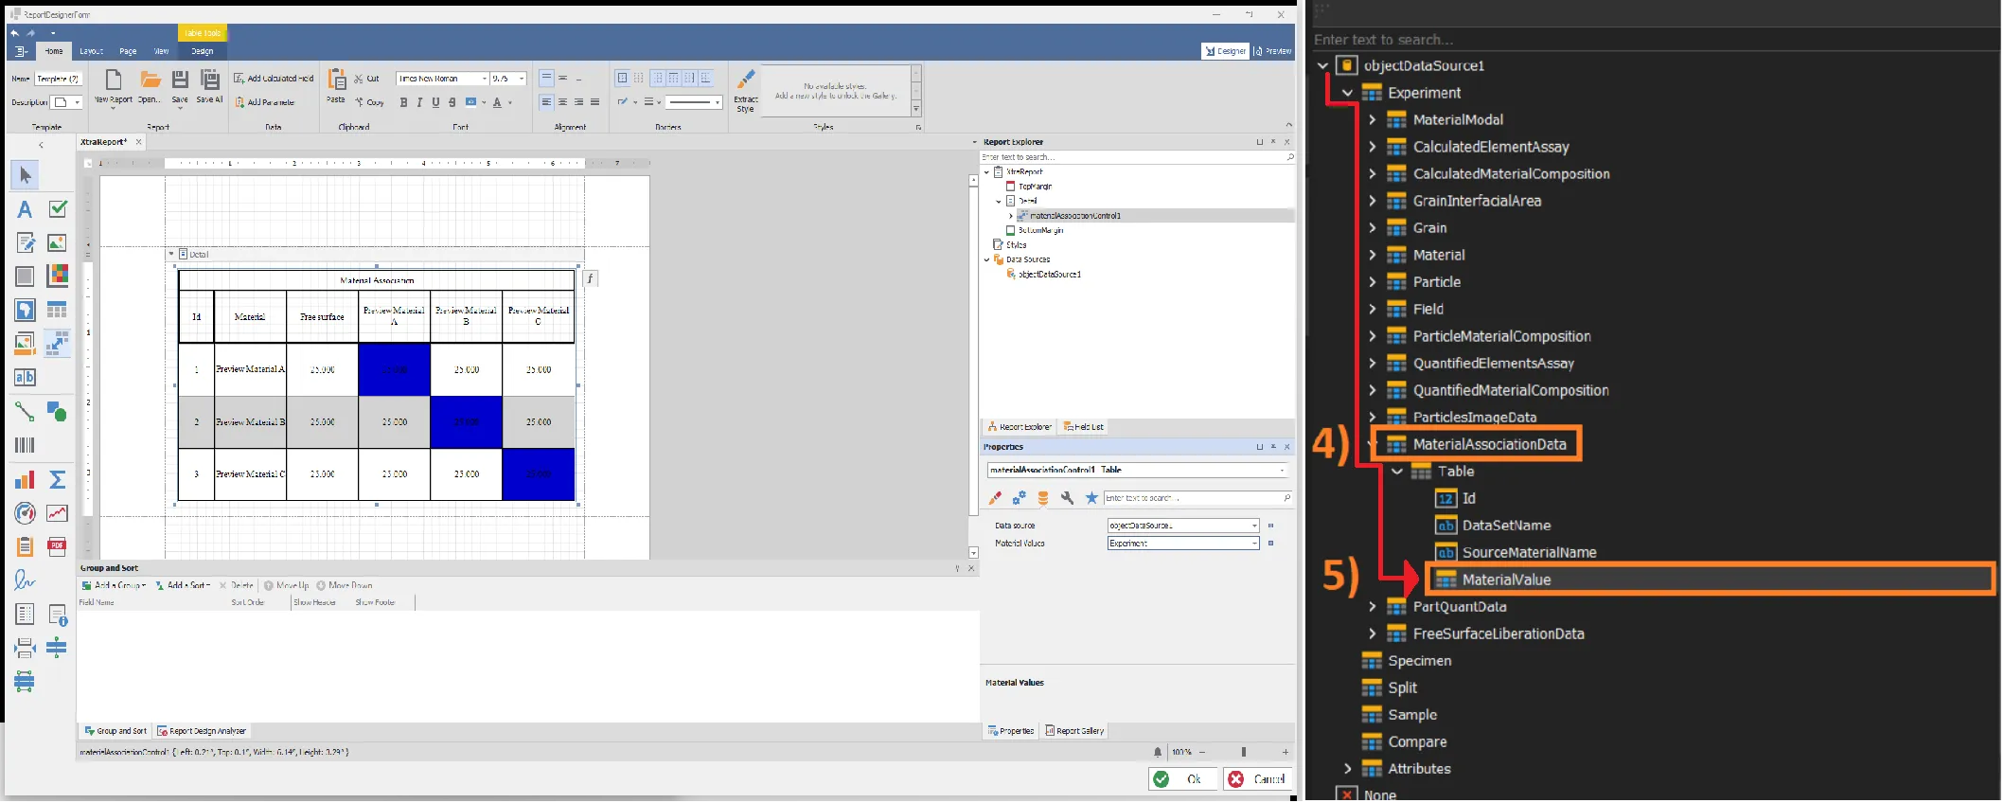Pick the Check Box control in toolbox
Viewport: 2004px width, 803px height.
[58, 209]
